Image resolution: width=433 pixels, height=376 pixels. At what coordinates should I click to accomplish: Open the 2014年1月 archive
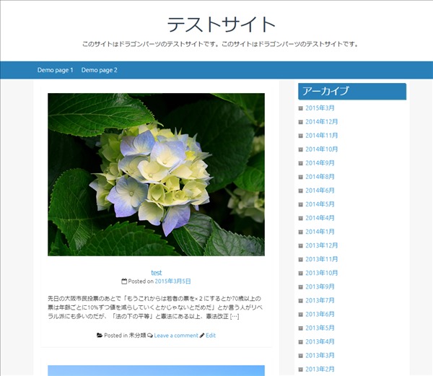click(320, 232)
